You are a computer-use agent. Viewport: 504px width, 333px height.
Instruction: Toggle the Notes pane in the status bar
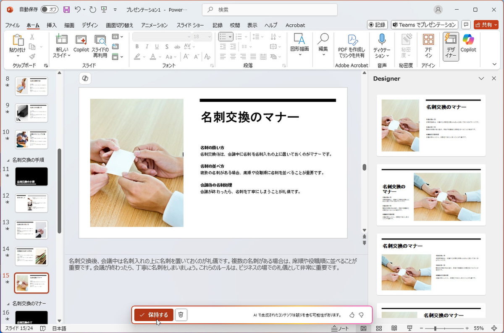click(340, 328)
